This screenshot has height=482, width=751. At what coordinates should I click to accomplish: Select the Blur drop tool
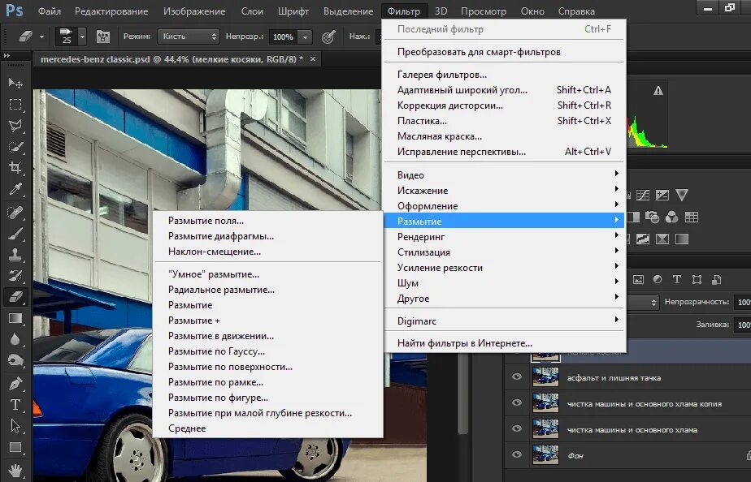[15, 339]
